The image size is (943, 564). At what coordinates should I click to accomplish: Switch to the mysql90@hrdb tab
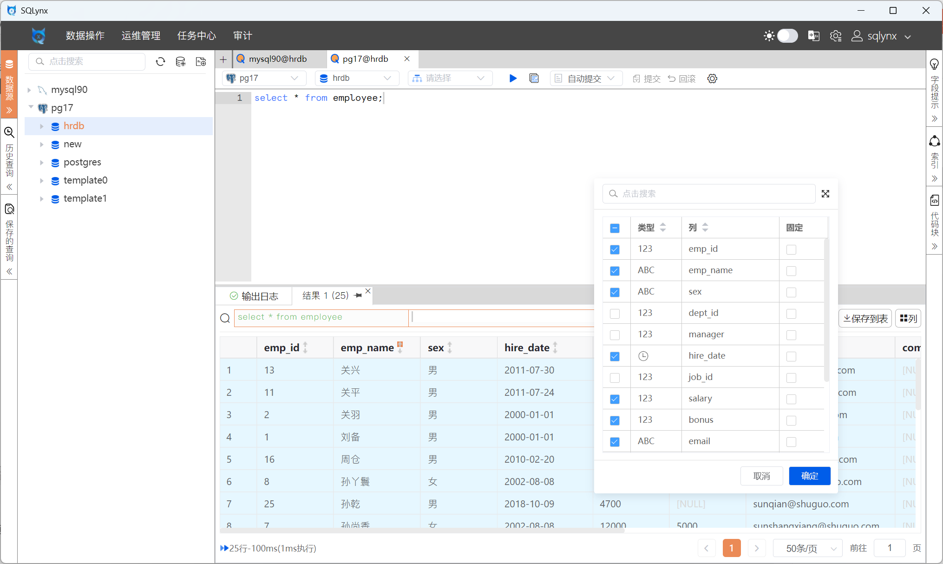click(x=277, y=59)
